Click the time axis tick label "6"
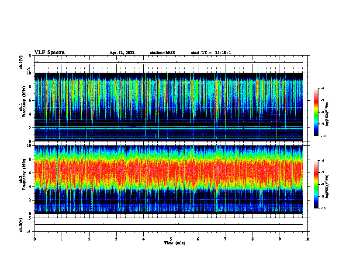 198,239
